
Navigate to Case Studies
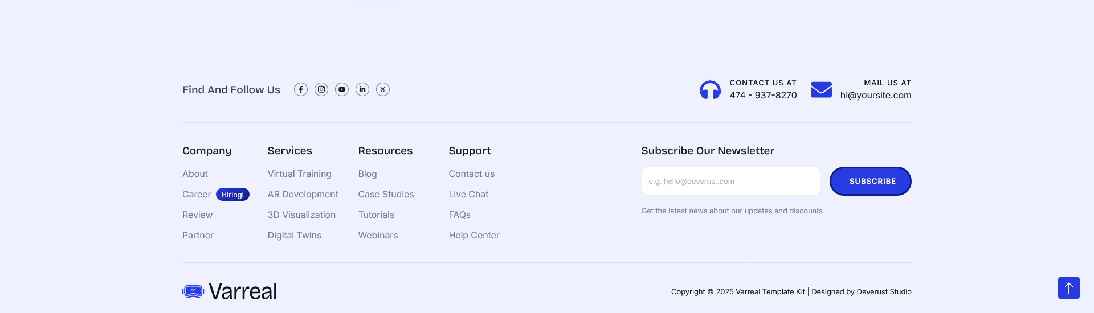click(386, 194)
